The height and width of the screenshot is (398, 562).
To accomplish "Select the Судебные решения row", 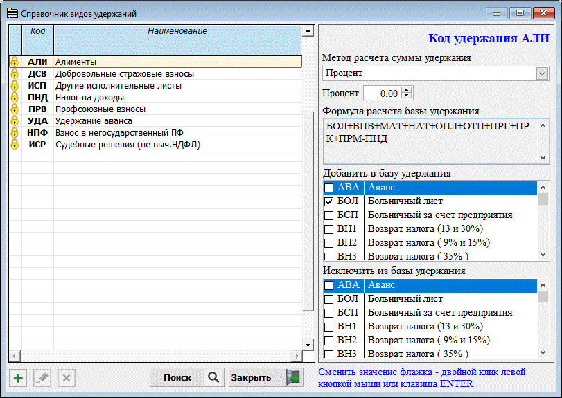I will point(155,144).
